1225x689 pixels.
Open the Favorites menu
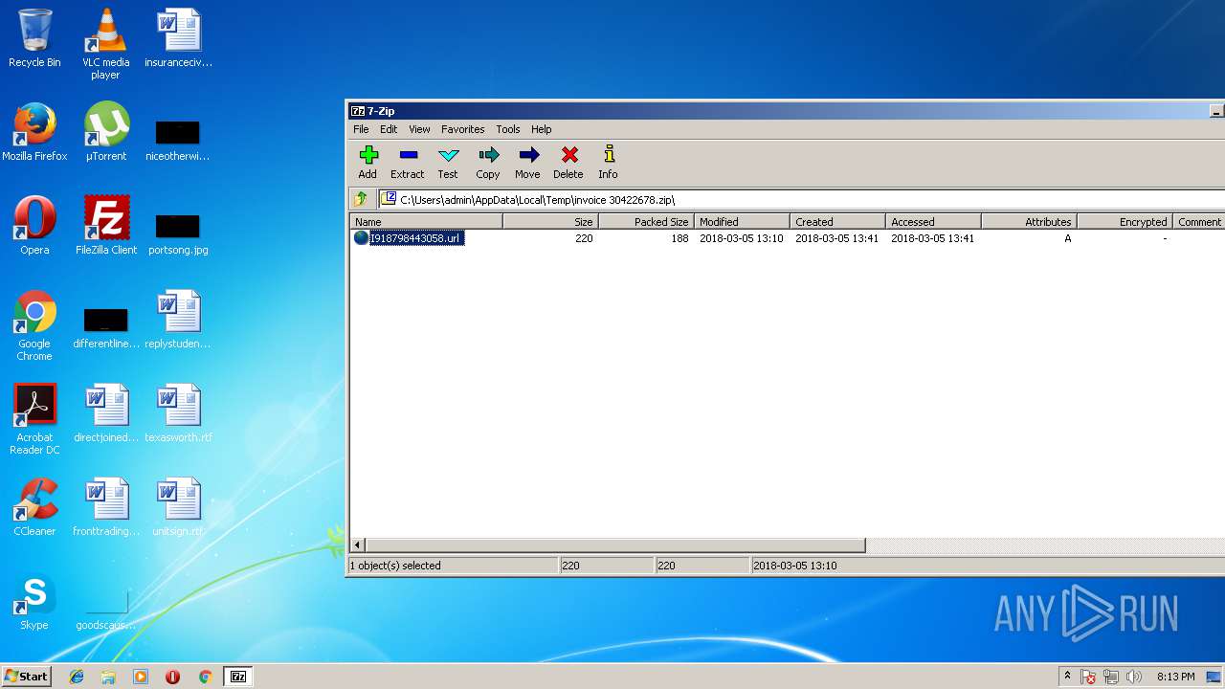pyautogui.click(x=462, y=129)
